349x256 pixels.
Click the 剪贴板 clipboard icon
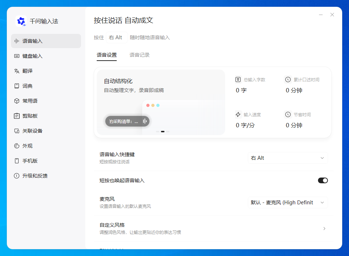tap(17, 116)
